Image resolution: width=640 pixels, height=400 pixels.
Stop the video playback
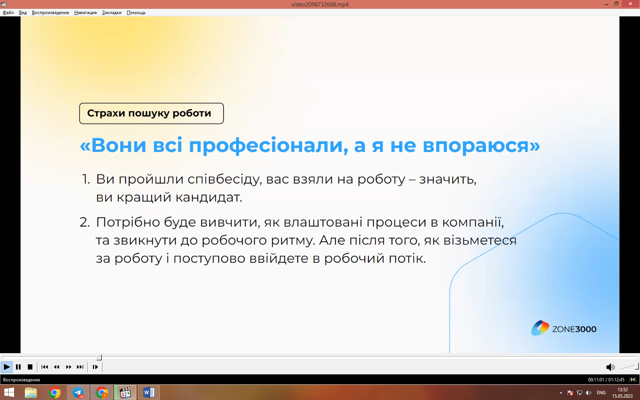point(30,367)
